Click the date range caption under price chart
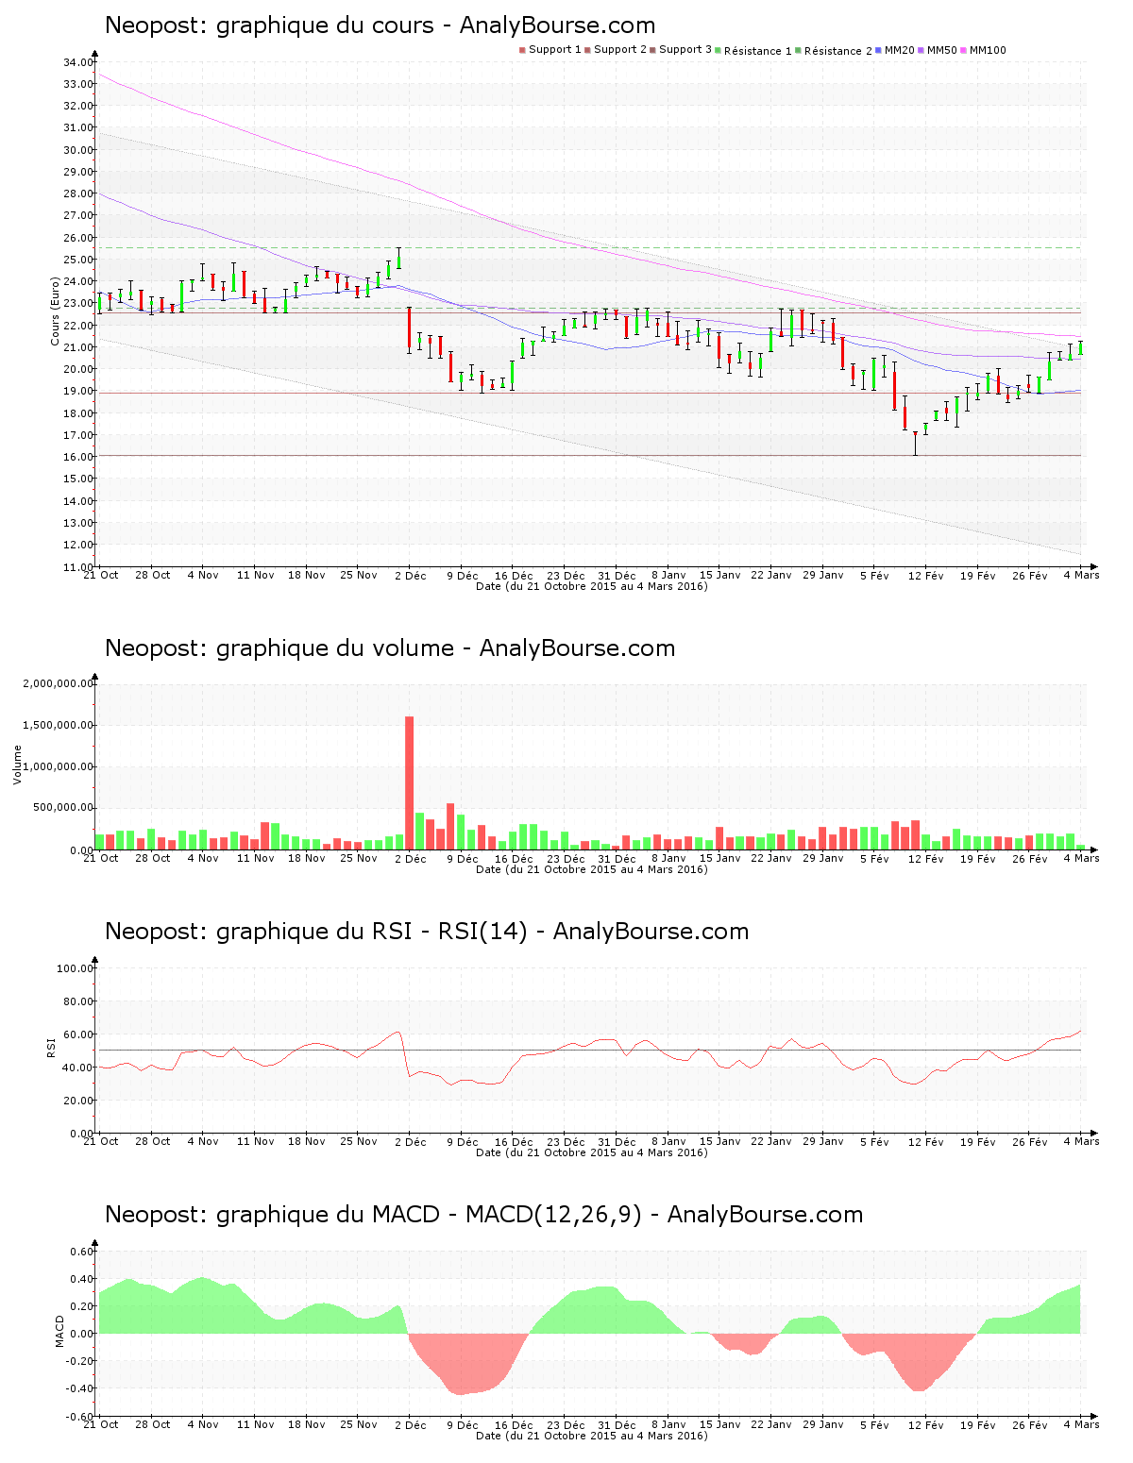Image resolution: width=1133 pixels, height=1463 pixels. 592,586
